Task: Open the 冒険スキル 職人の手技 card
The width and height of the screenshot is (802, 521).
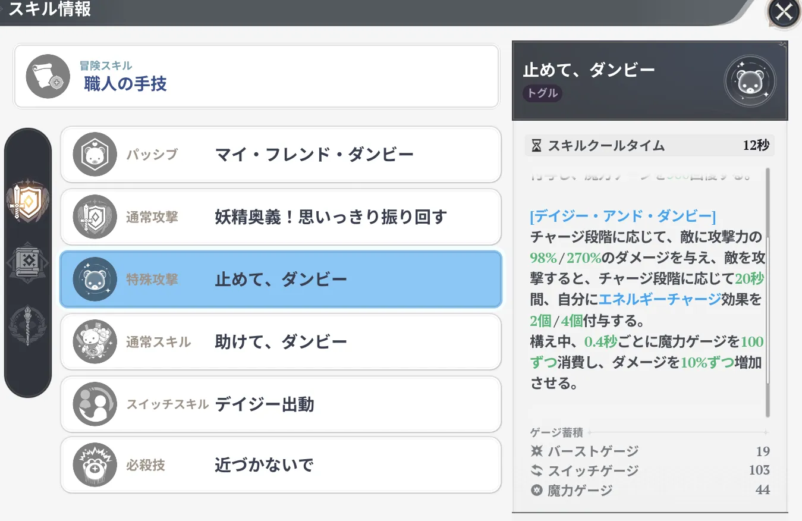Action: point(256,77)
